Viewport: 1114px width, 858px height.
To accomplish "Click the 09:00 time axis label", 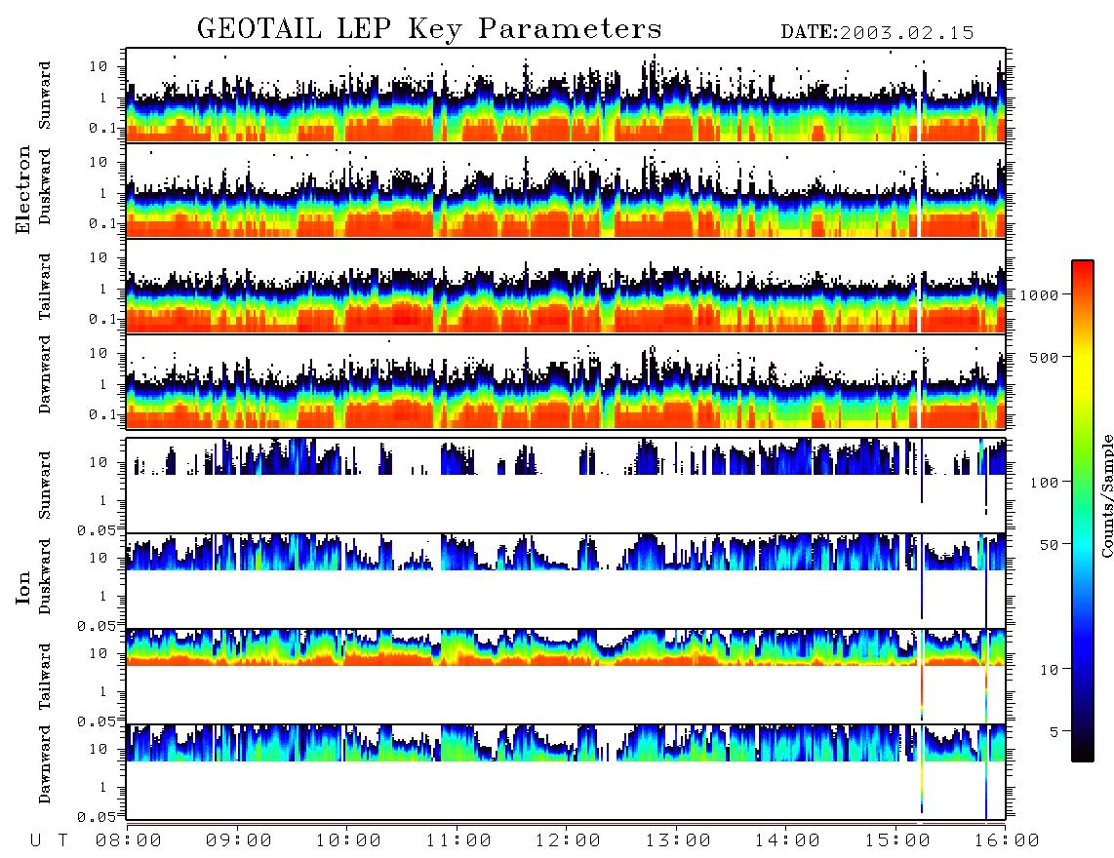I will tap(239, 840).
